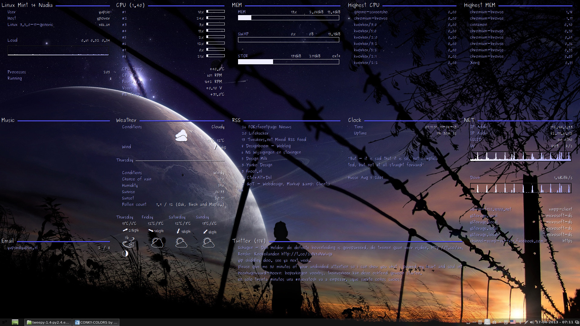Click the volume speaker icon
The height and width of the screenshot is (326, 580).
point(532,322)
